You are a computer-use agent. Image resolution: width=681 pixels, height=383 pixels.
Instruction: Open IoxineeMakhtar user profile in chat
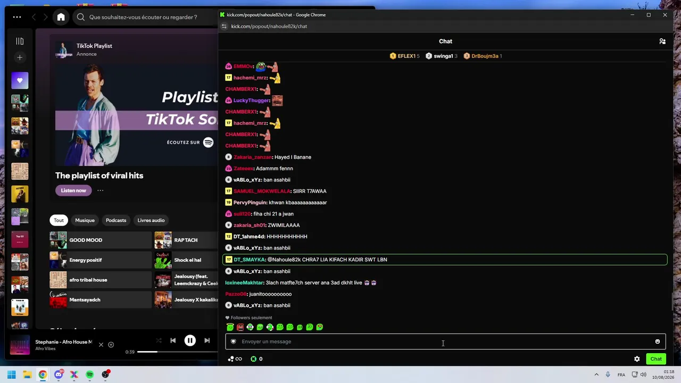pos(244,283)
